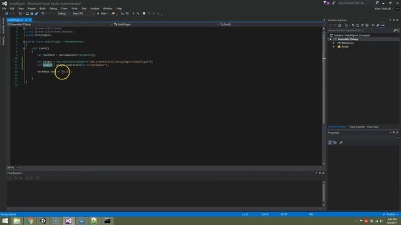
Task: Open the Server Explorer side tab
Action: [3, 26]
